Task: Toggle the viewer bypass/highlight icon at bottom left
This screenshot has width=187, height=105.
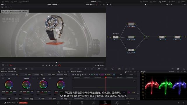Action: pos(3,65)
